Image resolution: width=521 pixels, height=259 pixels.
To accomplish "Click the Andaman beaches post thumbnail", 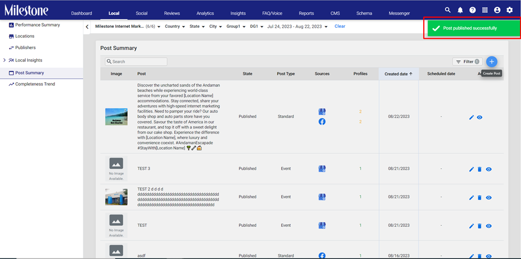I will (116, 116).
